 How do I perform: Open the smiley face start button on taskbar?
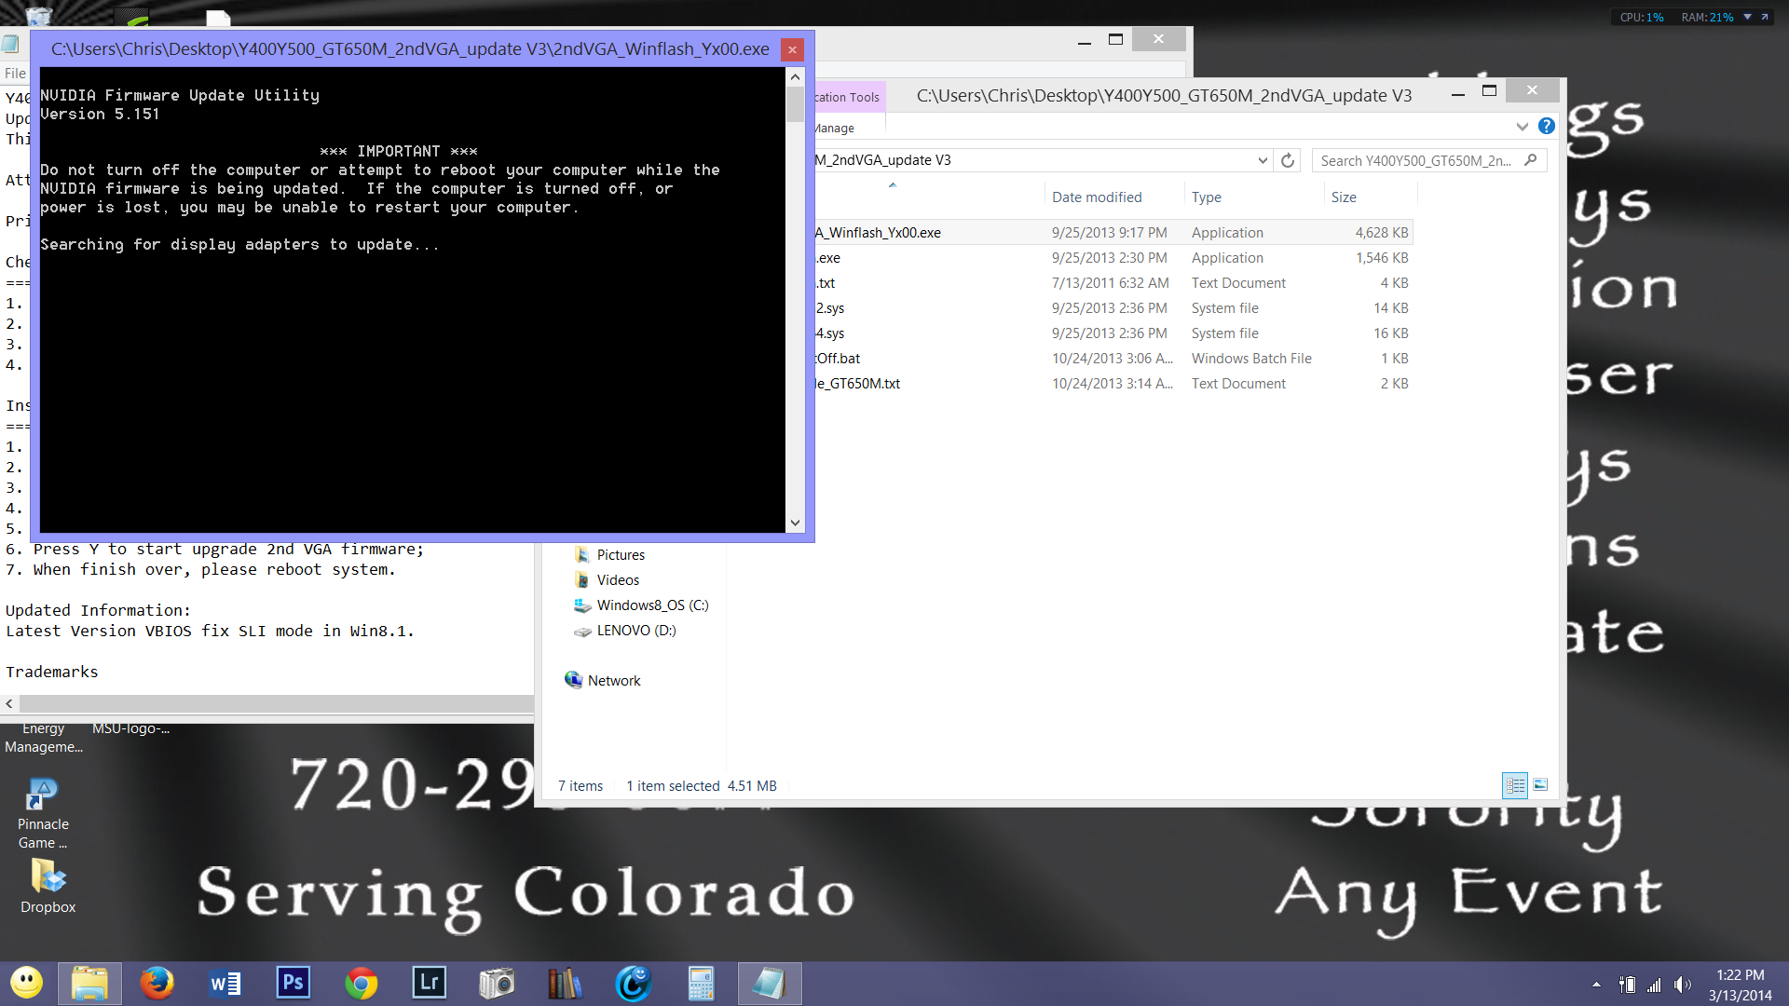point(26,983)
